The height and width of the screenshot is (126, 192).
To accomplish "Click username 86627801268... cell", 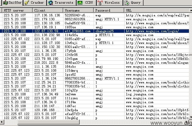I will (x=78, y=79).
